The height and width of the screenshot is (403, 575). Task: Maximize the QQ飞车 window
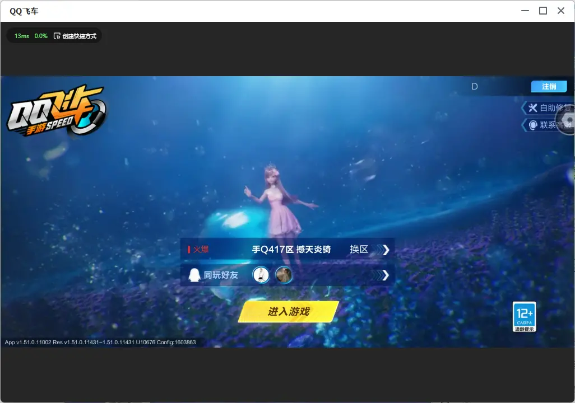pyautogui.click(x=543, y=11)
